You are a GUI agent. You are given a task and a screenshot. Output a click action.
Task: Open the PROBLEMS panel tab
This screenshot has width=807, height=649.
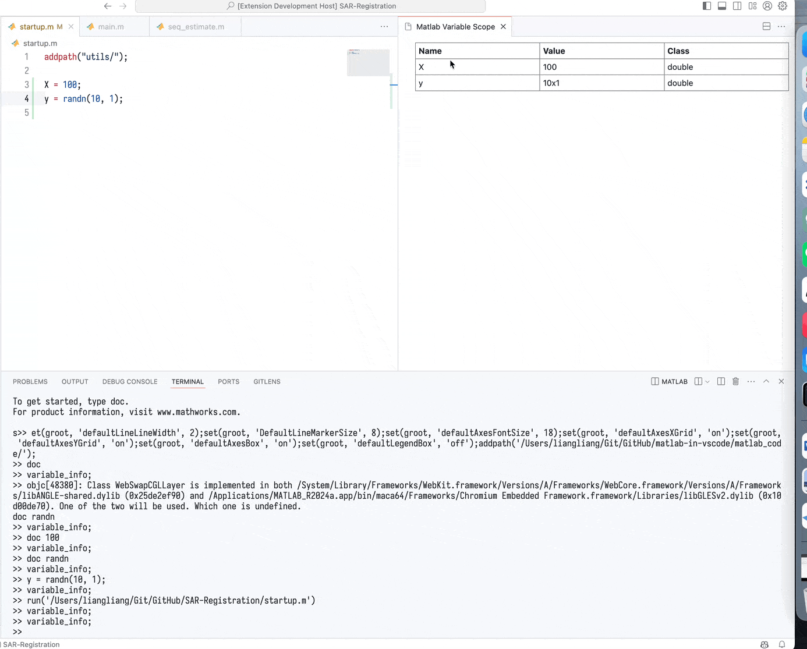[30, 382]
